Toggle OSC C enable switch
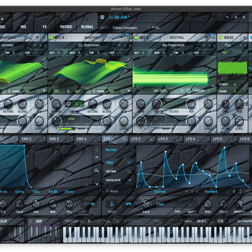 [136, 38]
